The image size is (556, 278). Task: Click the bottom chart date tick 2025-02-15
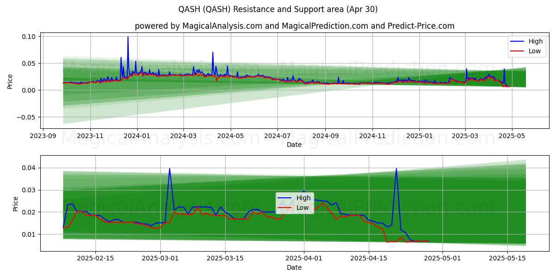(95, 259)
